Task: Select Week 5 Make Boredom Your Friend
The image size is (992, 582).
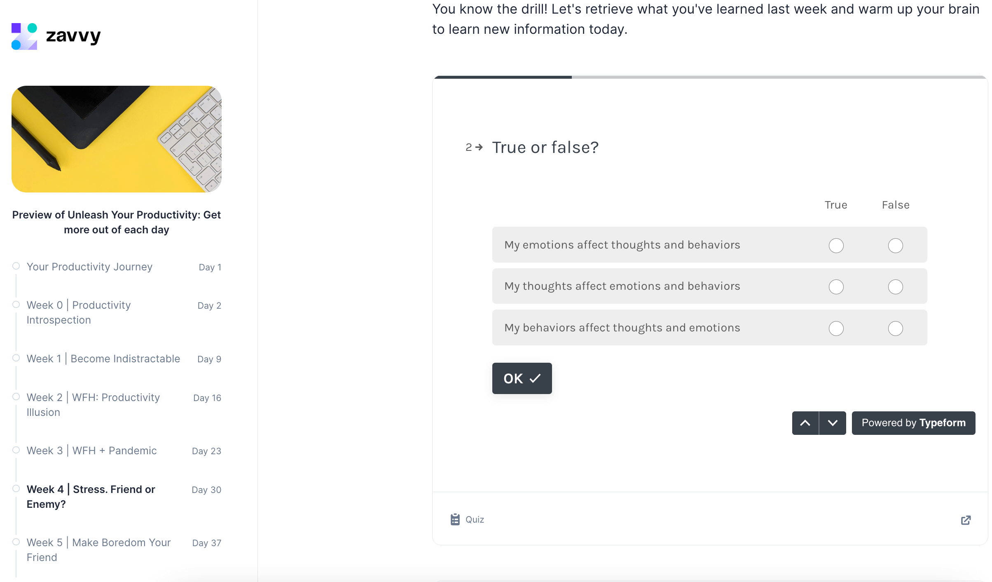Action: coord(98,550)
